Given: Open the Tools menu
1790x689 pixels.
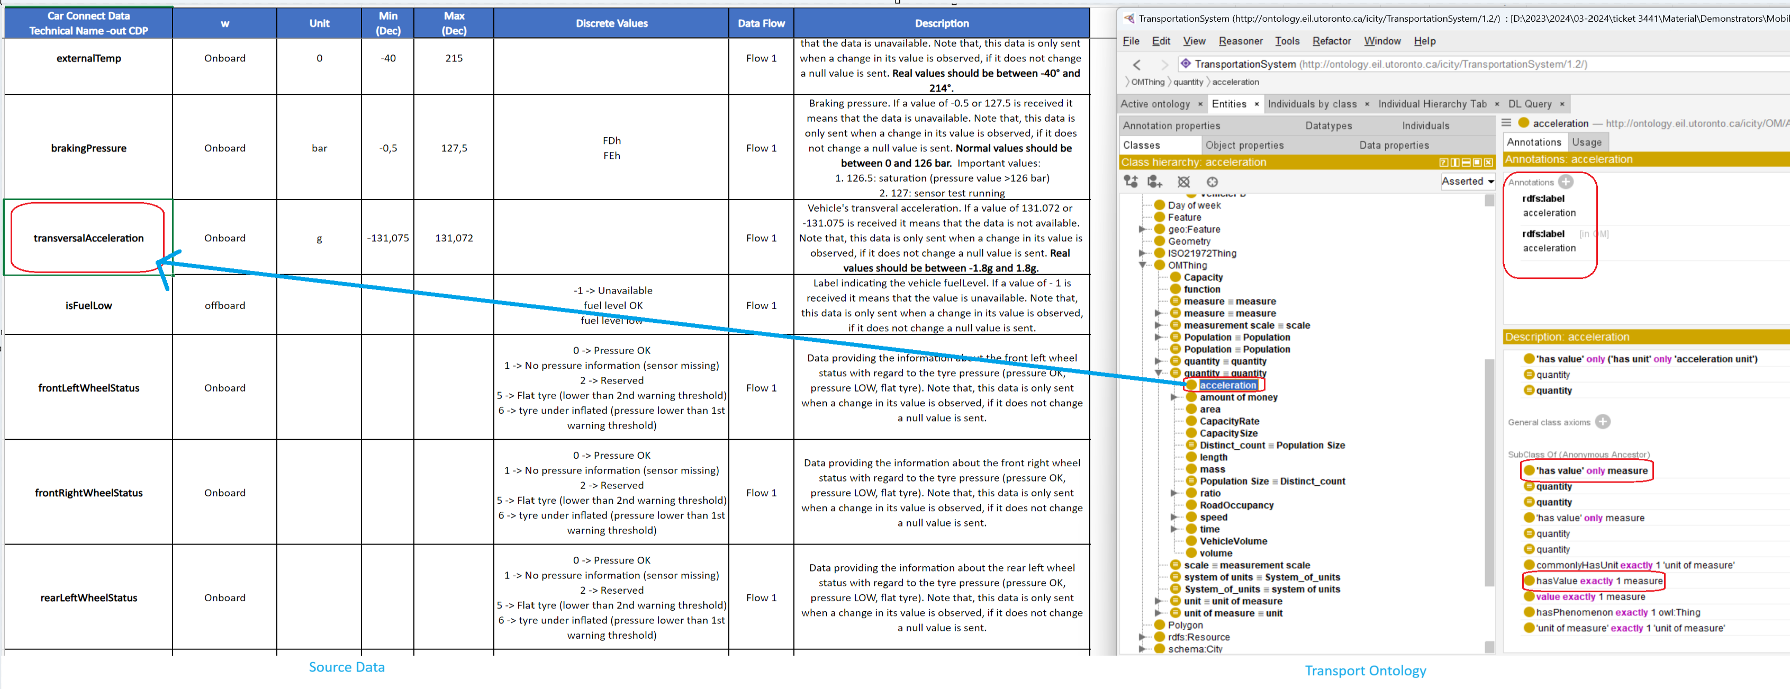Looking at the screenshot, I should pyautogui.click(x=1287, y=41).
